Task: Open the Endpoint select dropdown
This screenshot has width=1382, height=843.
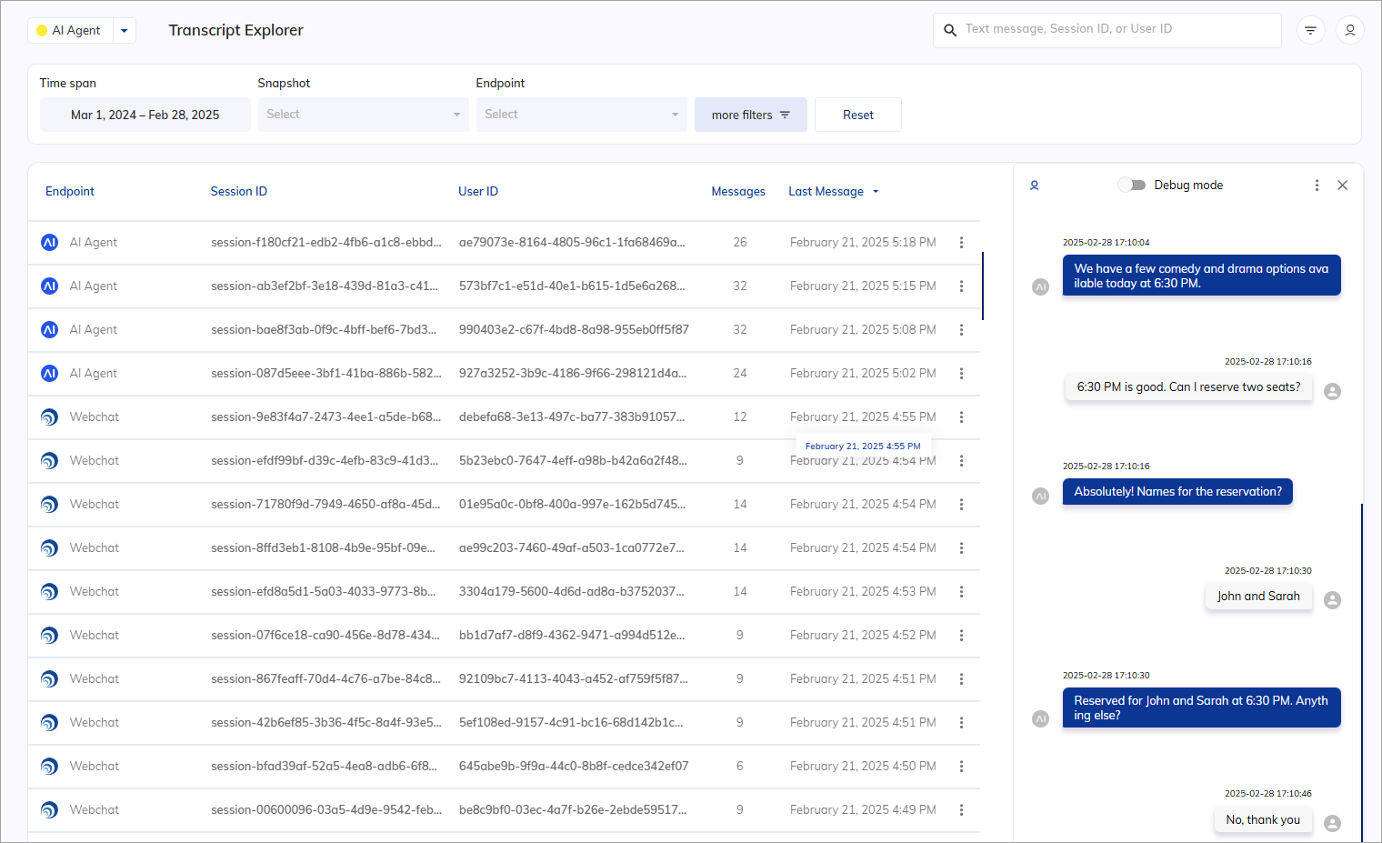Action: click(x=581, y=115)
